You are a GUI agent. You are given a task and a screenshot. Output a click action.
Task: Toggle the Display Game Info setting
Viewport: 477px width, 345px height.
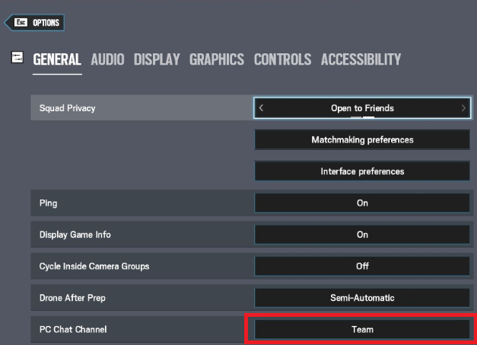362,235
